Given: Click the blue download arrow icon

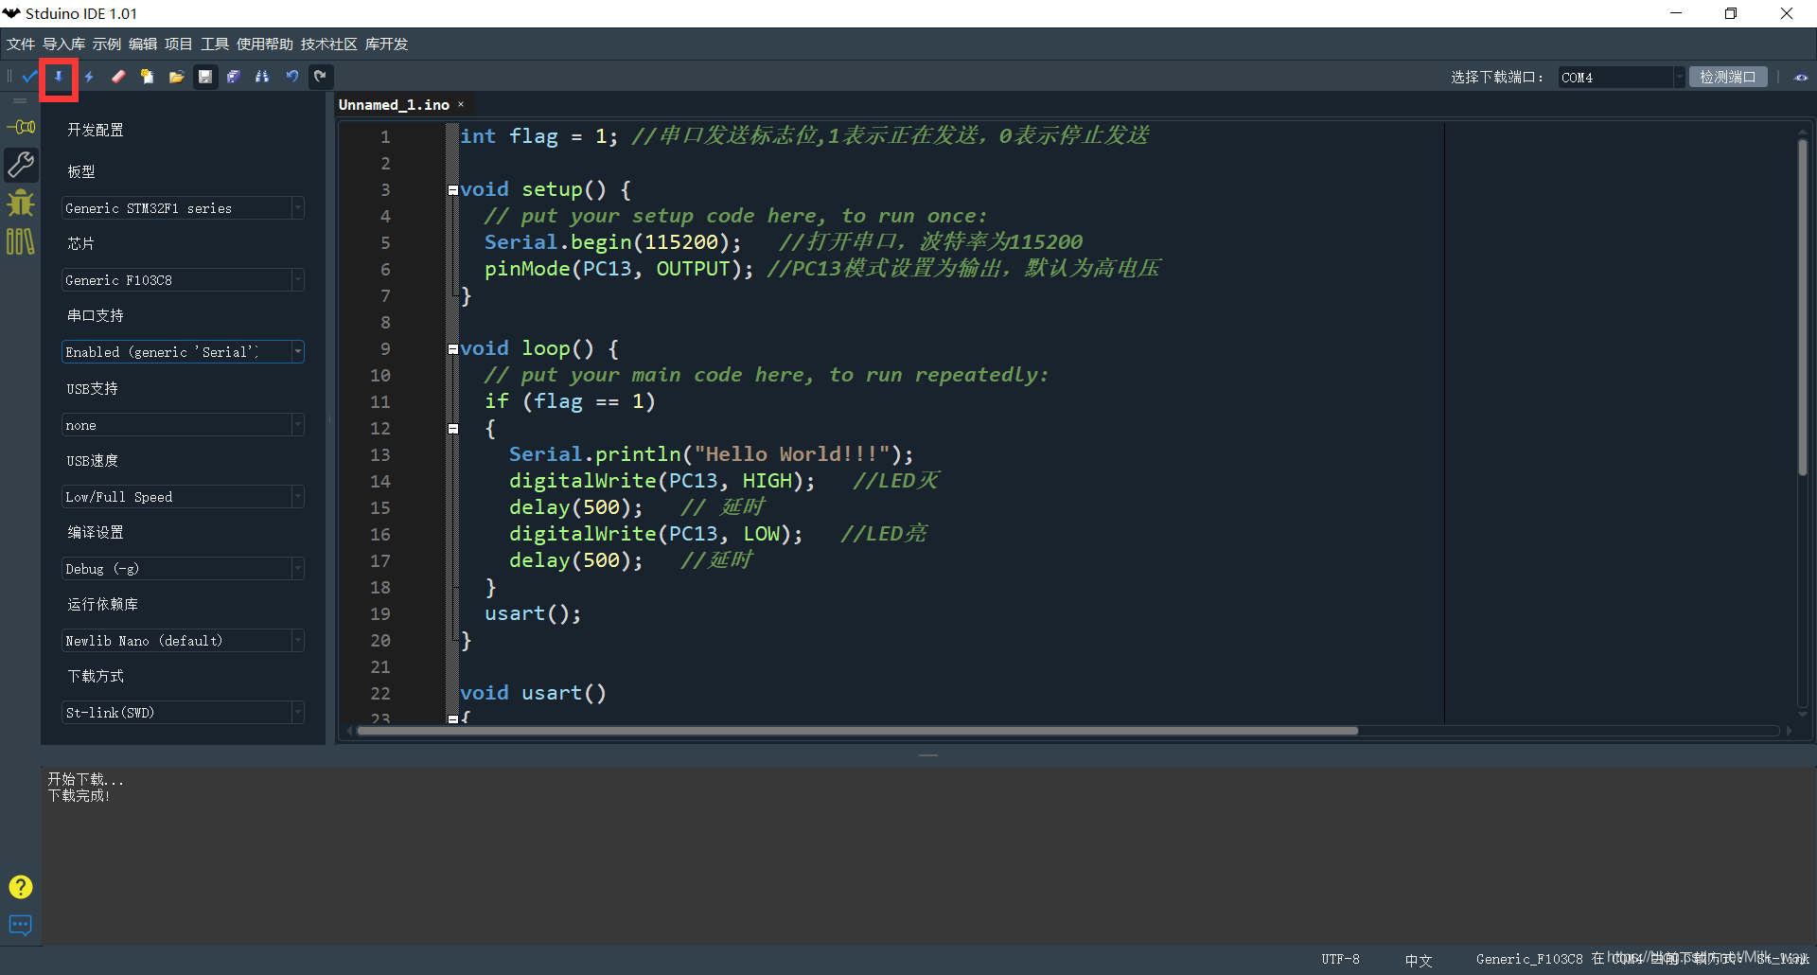Looking at the screenshot, I should (x=59, y=77).
